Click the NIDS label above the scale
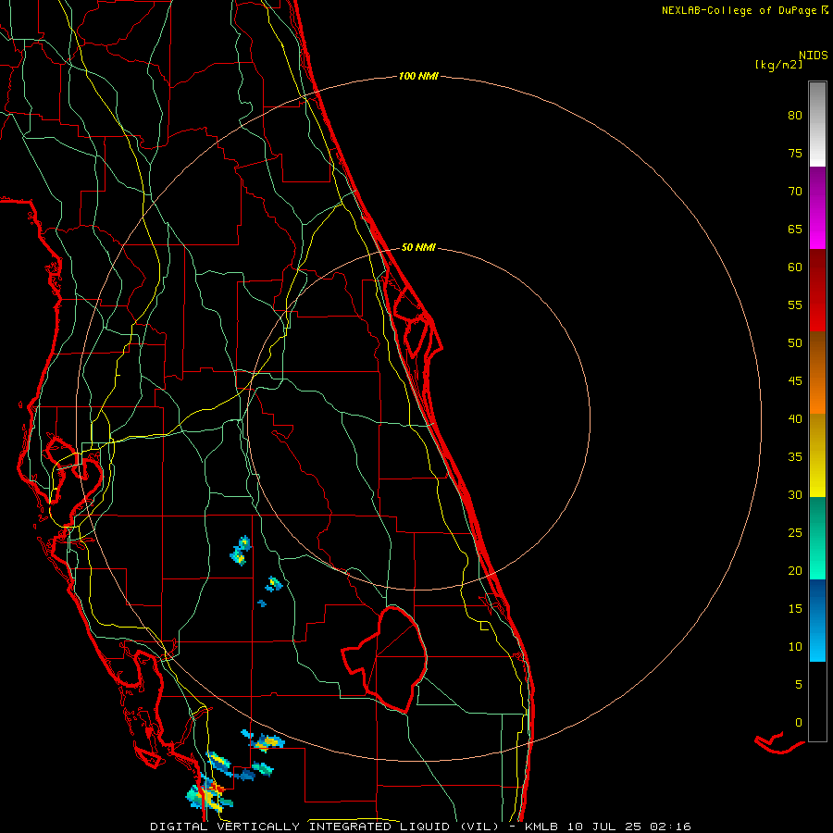This screenshot has width=833, height=833. 813,55
